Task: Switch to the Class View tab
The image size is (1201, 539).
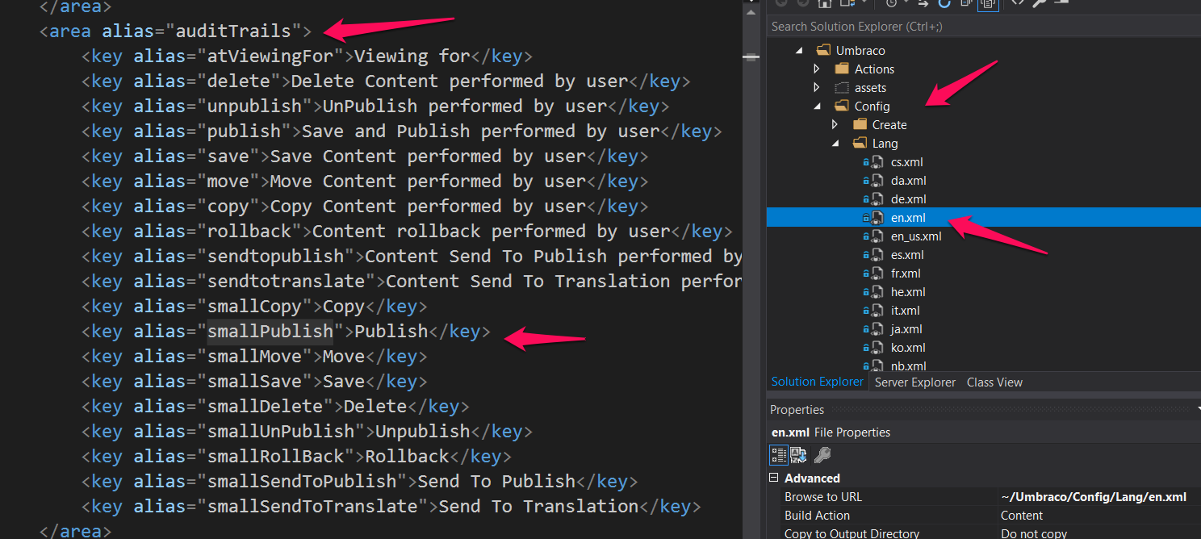Action: click(994, 382)
